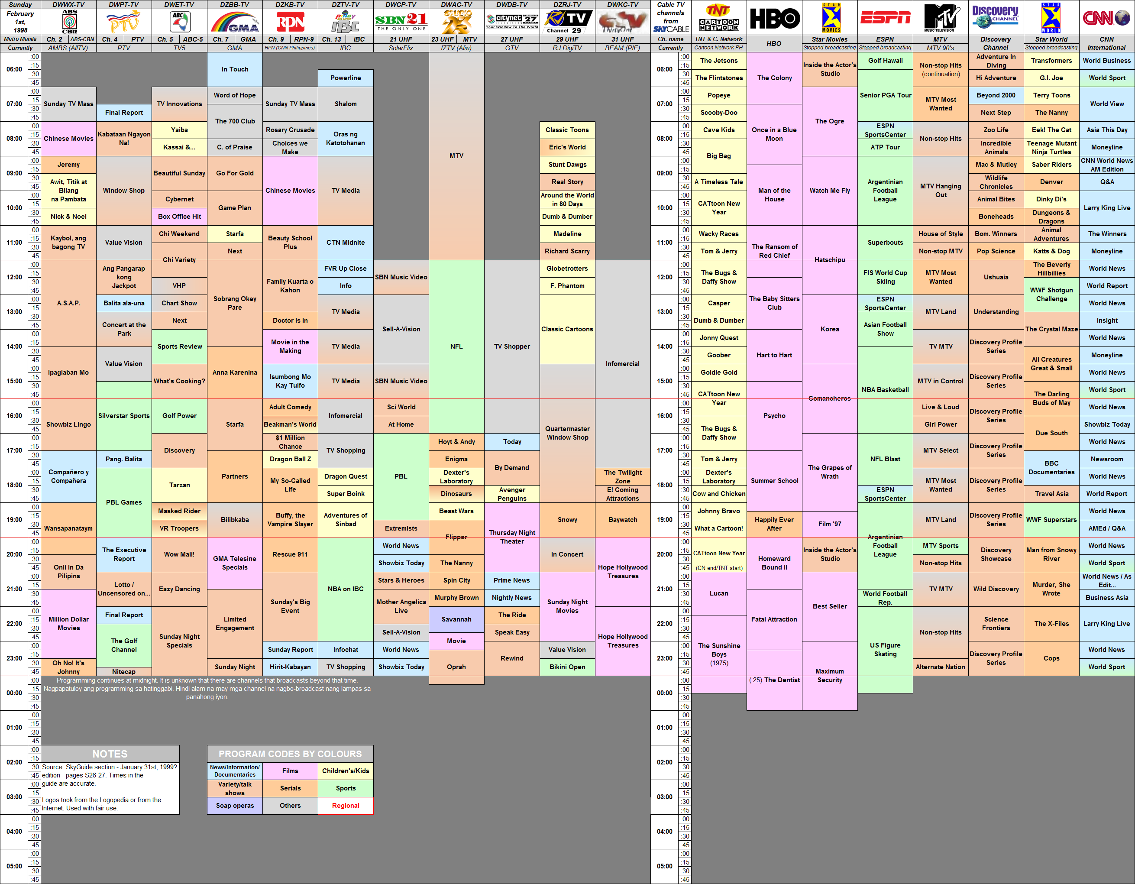Select the Sports green colour swatch

[346, 788]
